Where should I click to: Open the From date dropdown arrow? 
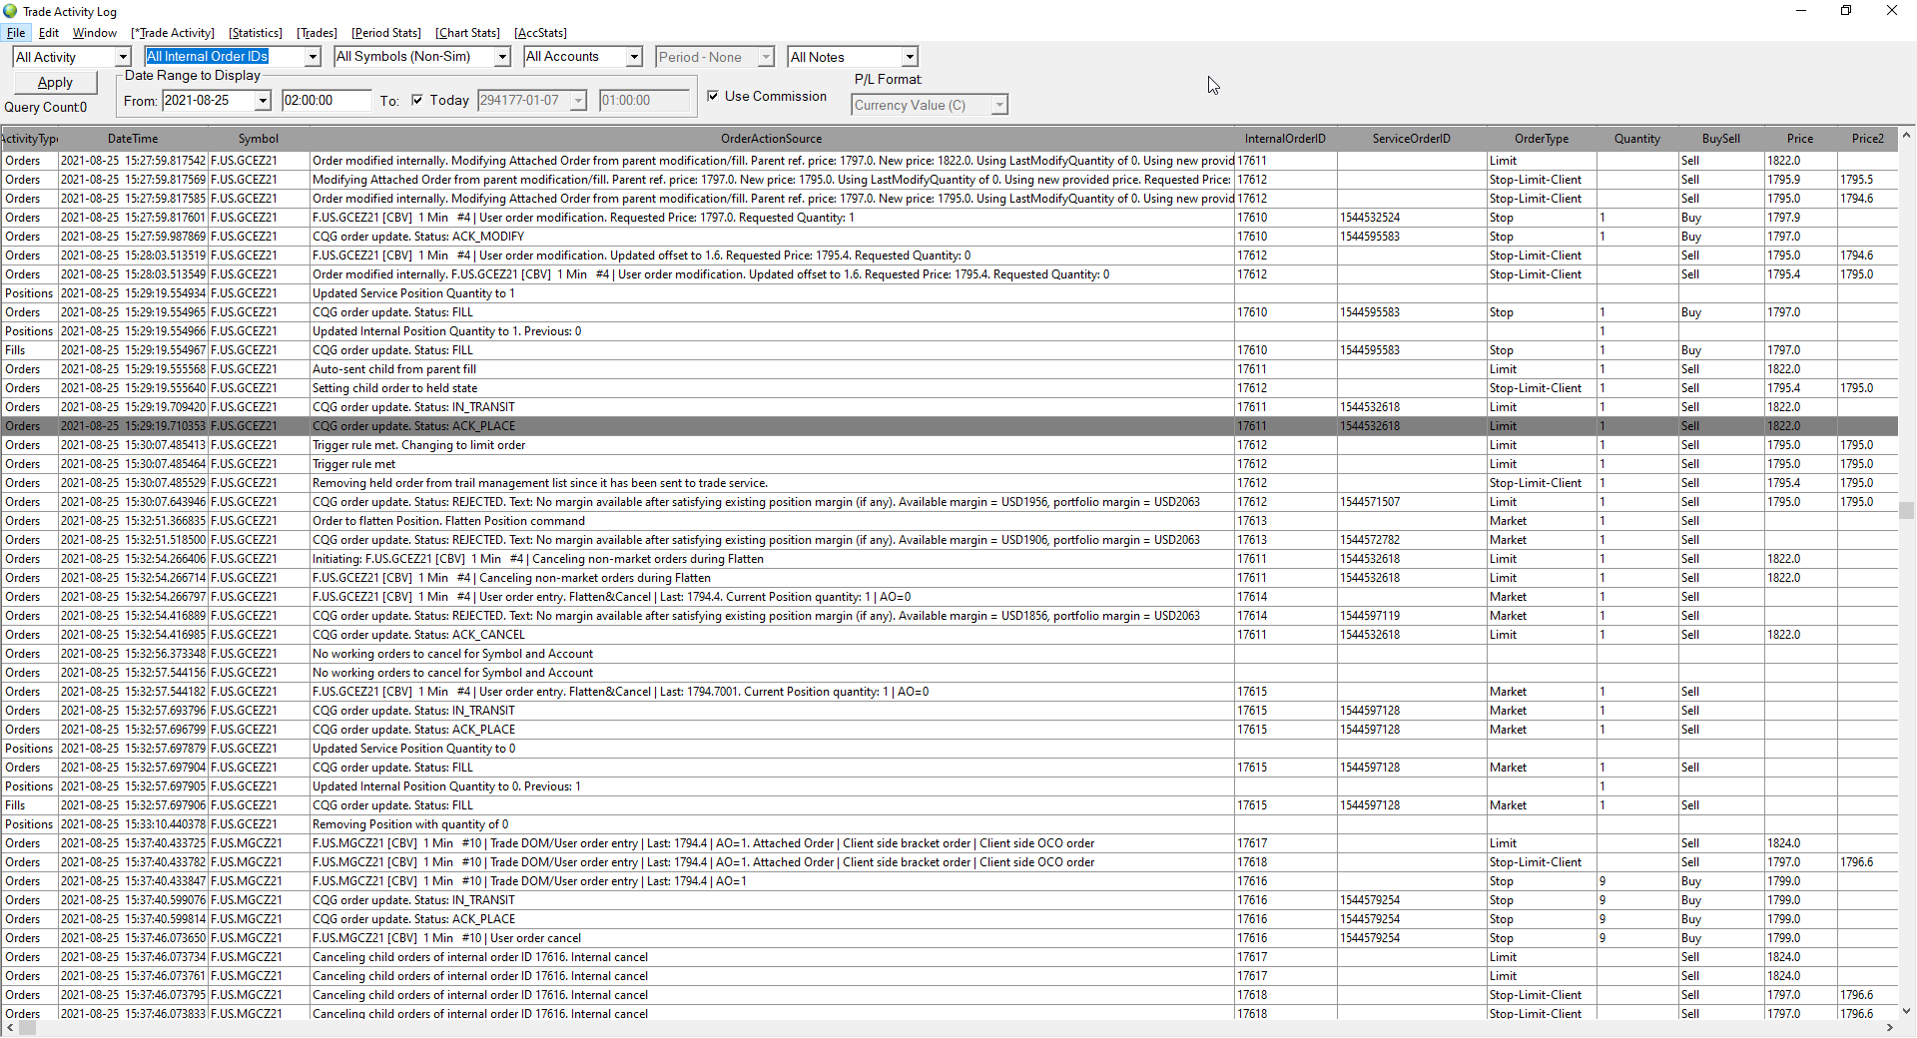[x=263, y=101]
